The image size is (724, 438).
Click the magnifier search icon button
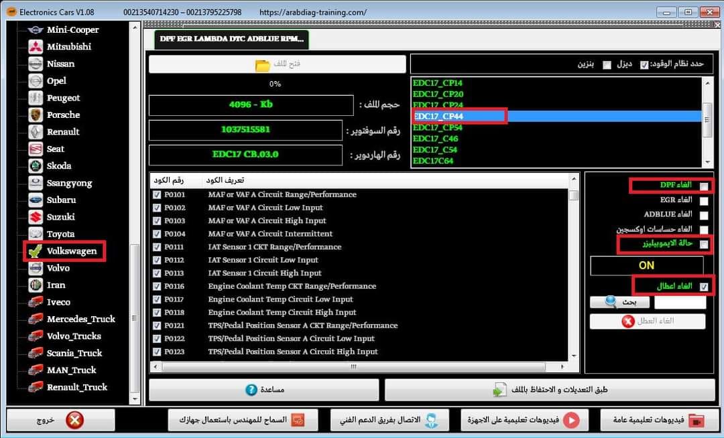pyautogui.click(x=619, y=302)
